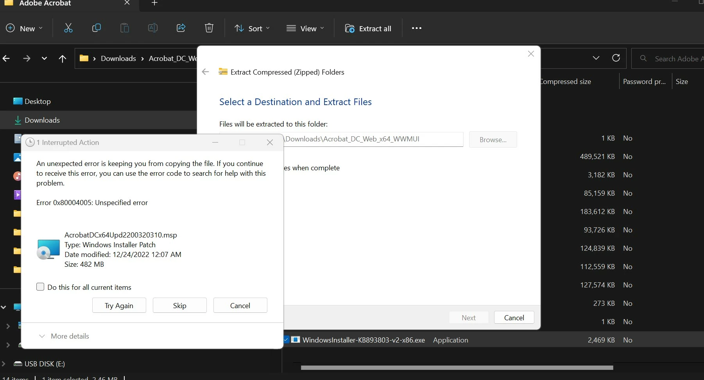Open the Sort dropdown menu

point(252,29)
